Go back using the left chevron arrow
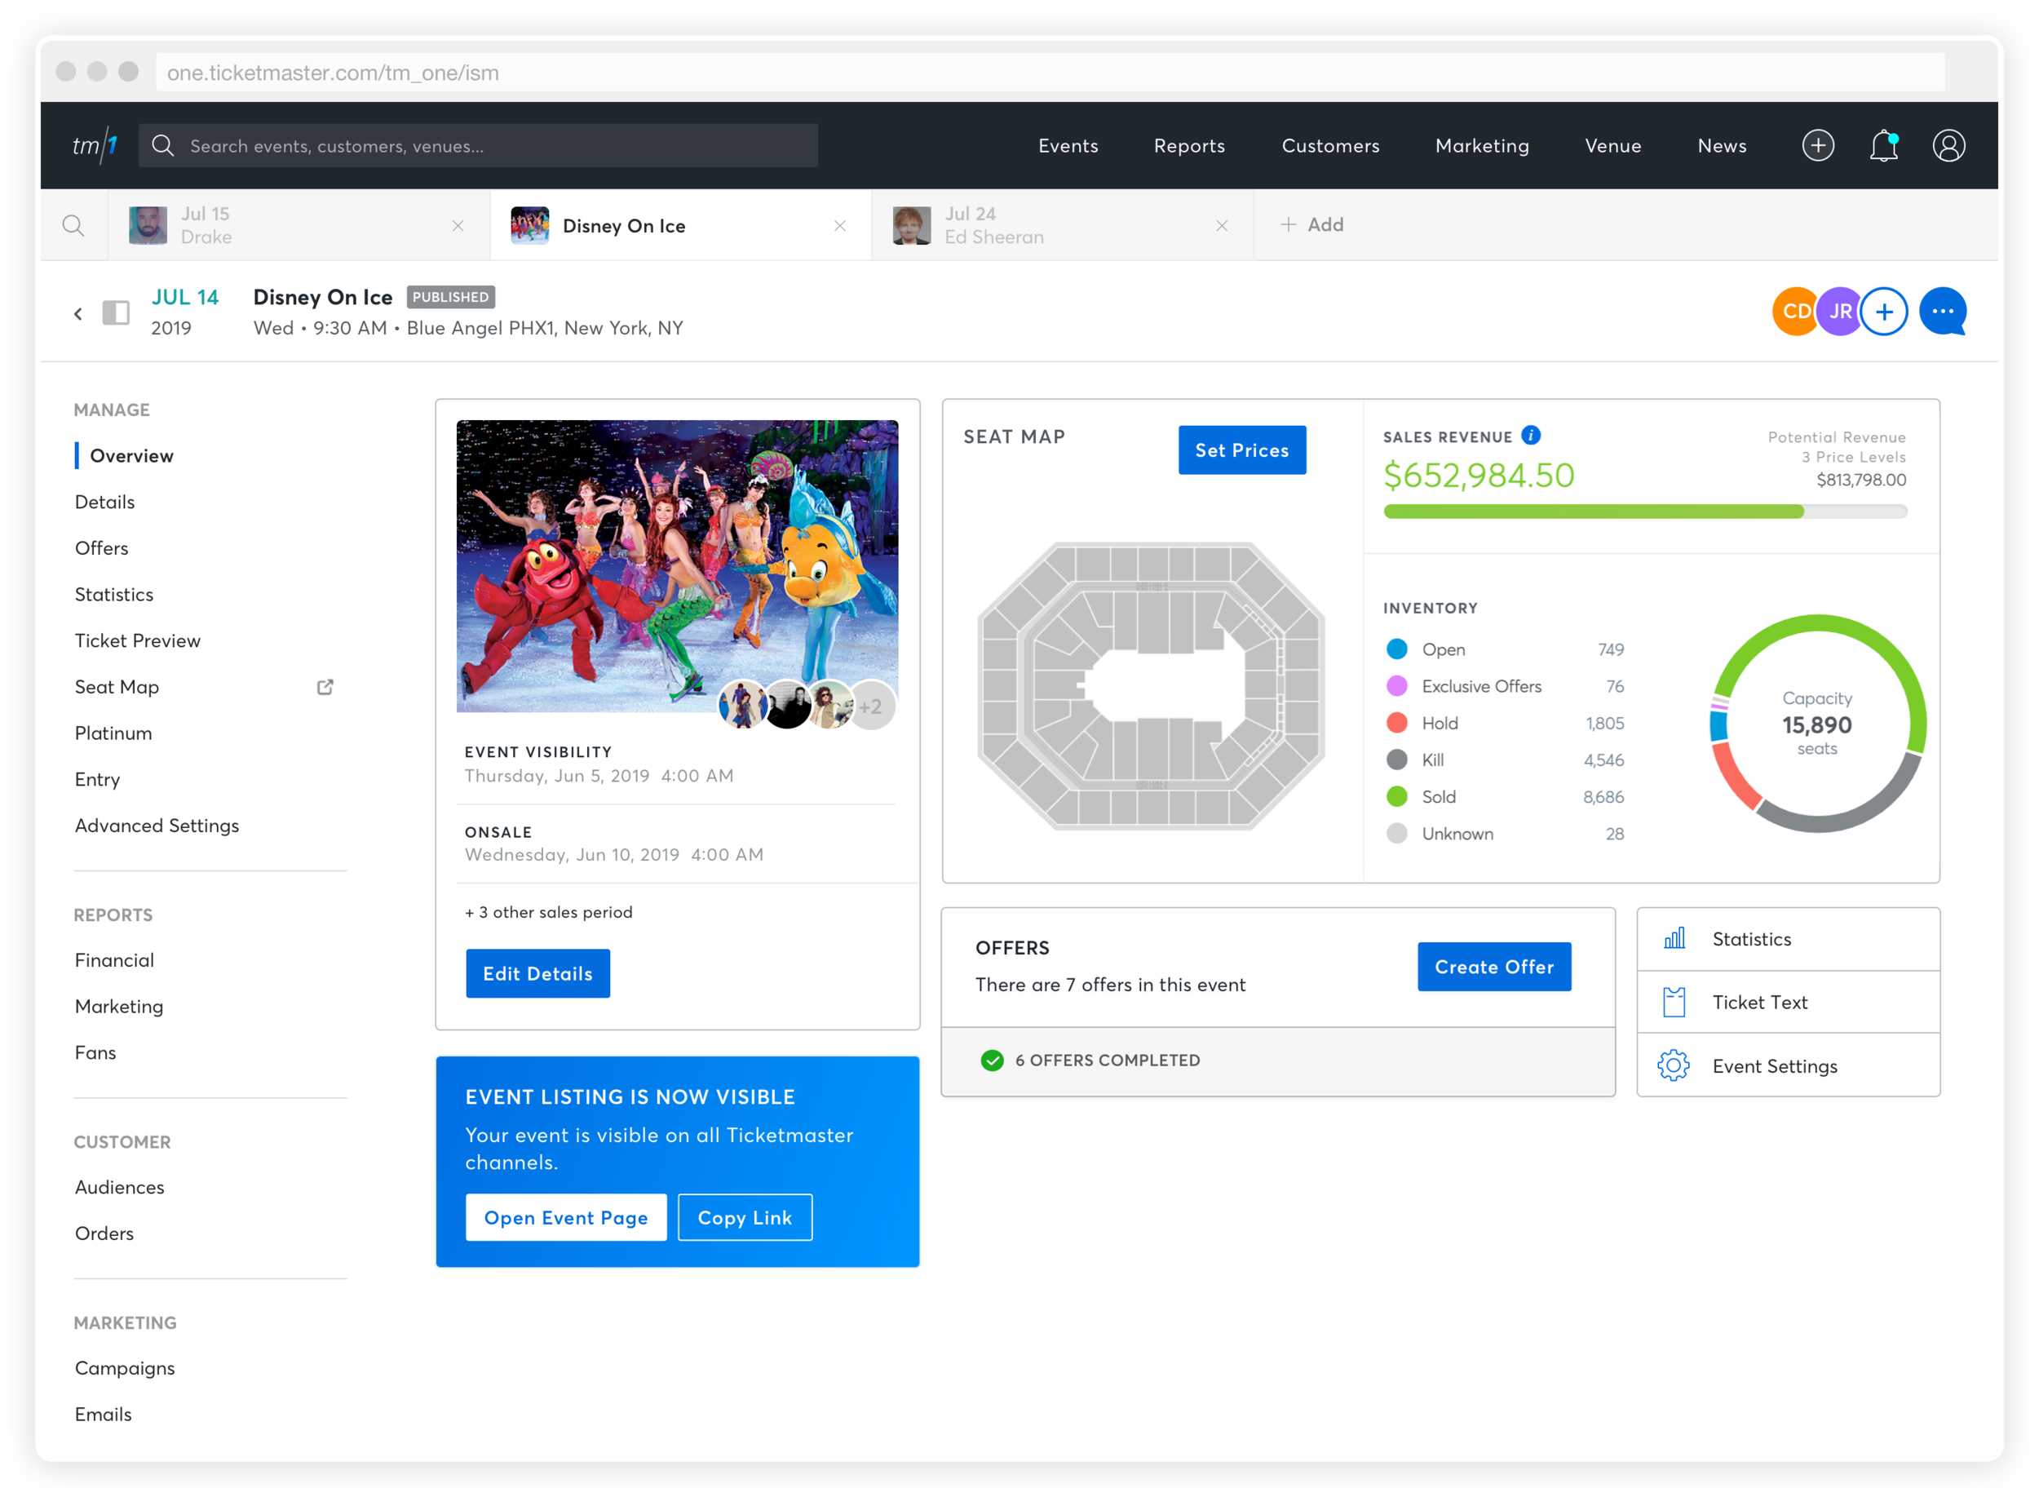Viewport: 2039px width, 1497px height. (78, 313)
